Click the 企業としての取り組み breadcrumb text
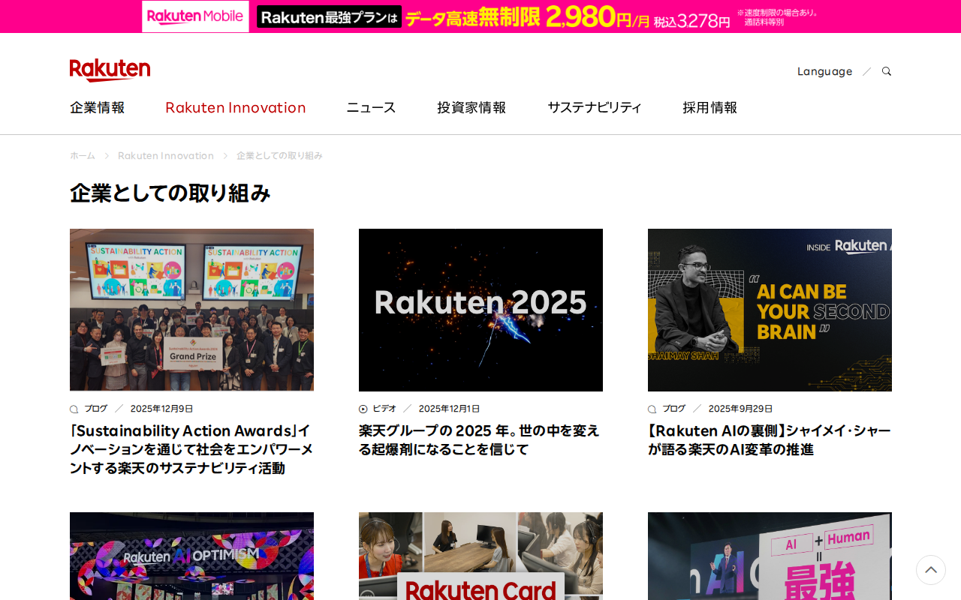Screen dimensions: 961x600 point(279,155)
